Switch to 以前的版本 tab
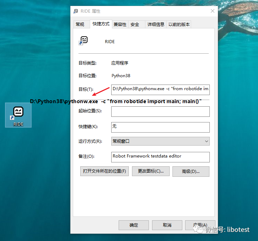 click(179, 25)
